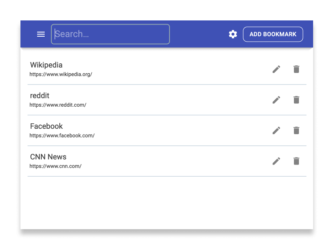Delete the Wikipedia bookmark
The height and width of the screenshot is (250, 334).
click(296, 69)
